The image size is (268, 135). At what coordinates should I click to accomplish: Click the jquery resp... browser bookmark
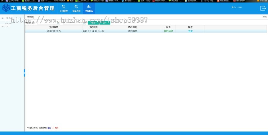[x=208, y=1]
